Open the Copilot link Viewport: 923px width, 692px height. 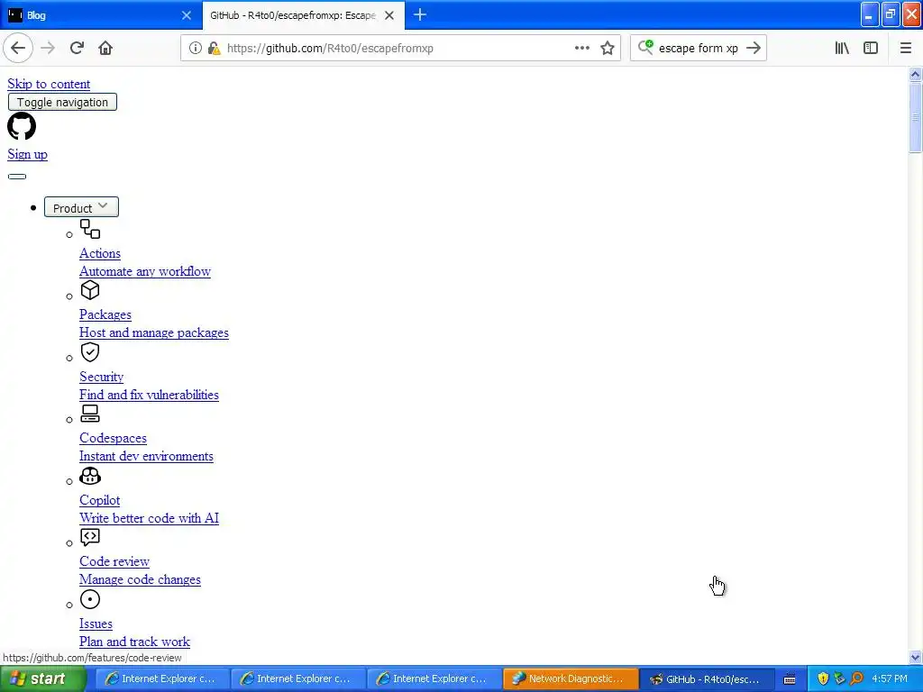click(x=99, y=500)
